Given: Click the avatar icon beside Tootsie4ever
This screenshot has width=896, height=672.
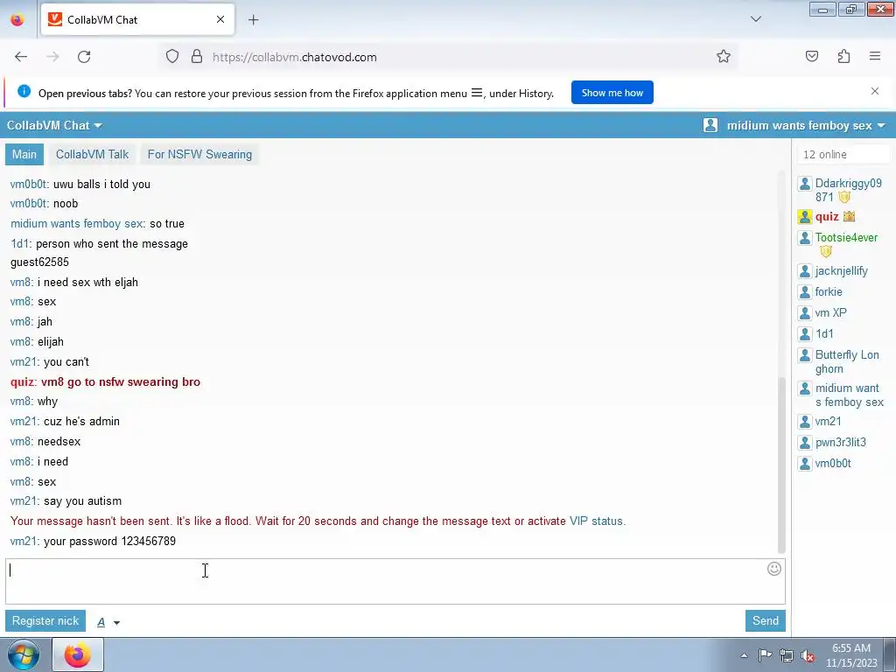Looking at the screenshot, I should click(x=805, y=238).
